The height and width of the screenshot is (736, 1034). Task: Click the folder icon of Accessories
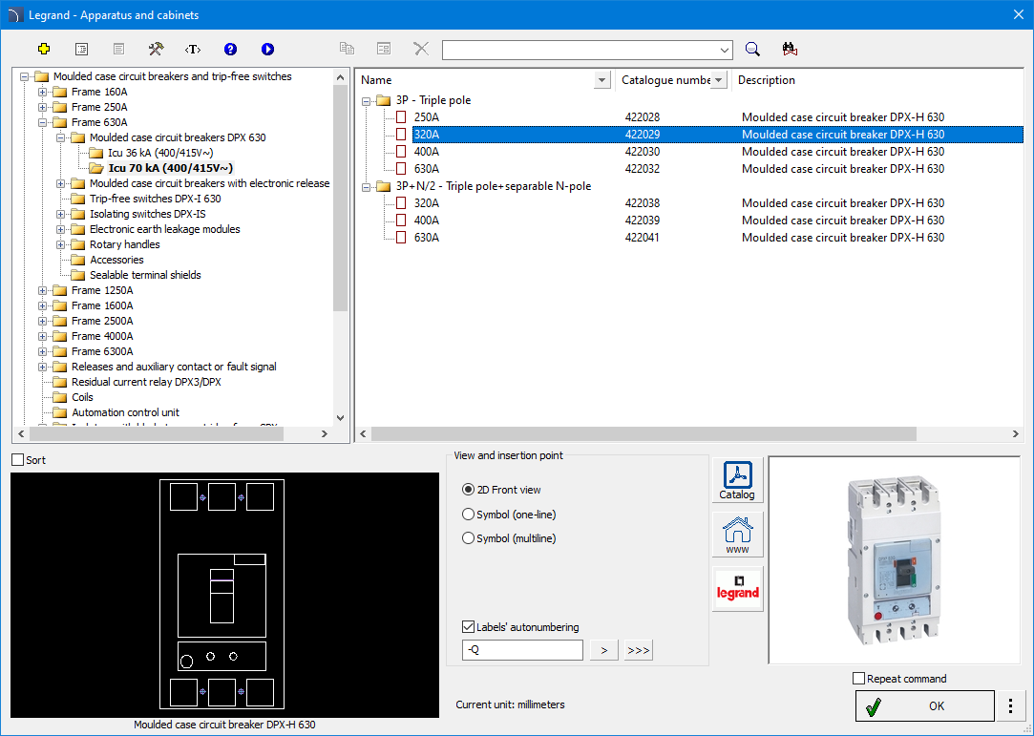tap(78, 260)
